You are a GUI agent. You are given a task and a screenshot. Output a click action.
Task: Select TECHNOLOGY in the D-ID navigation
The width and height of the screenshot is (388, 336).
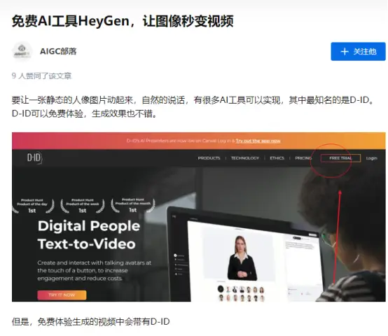pos(245,158)
